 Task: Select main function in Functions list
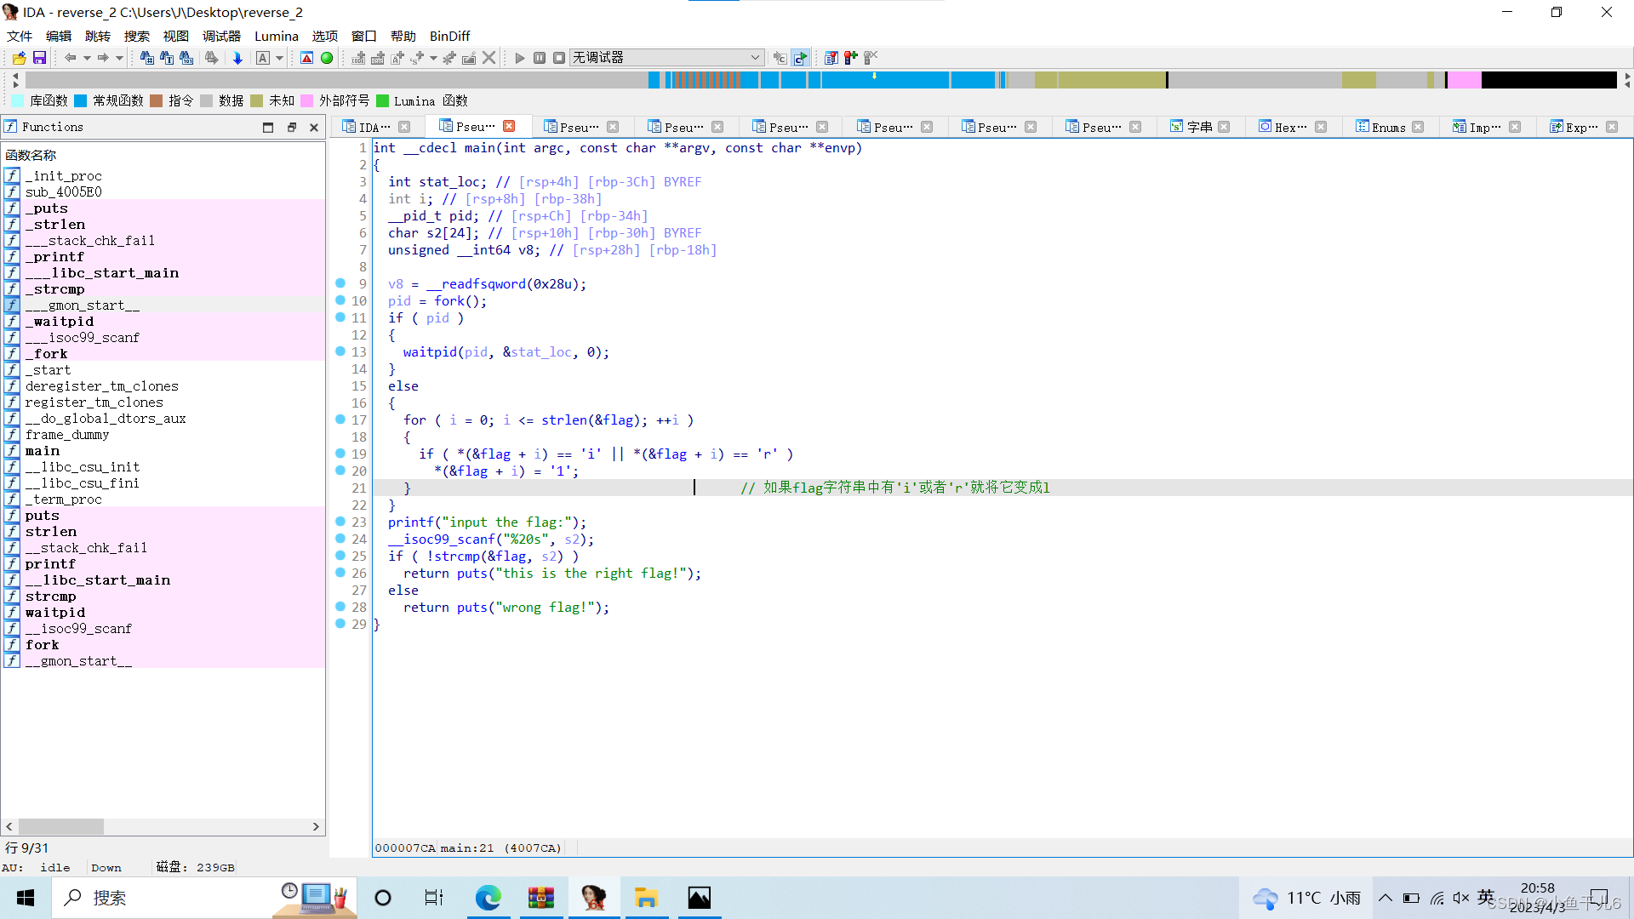tap(43, 451)
